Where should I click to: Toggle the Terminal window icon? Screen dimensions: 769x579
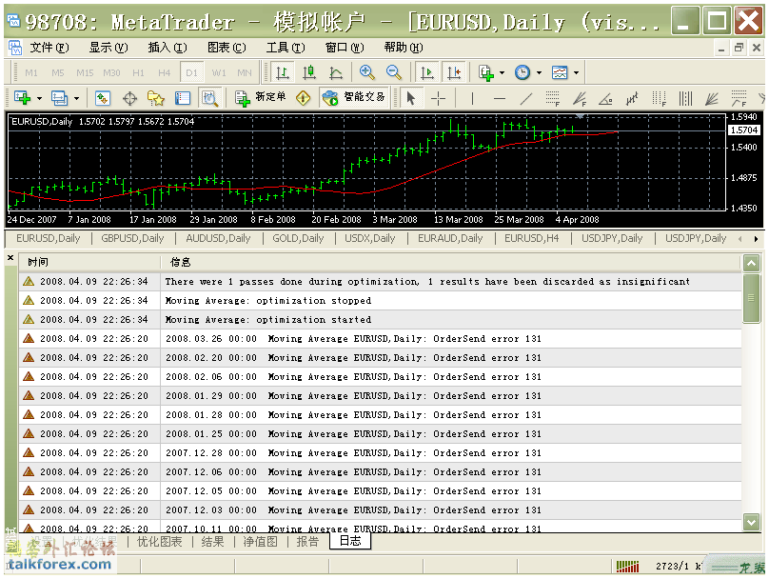183,98
